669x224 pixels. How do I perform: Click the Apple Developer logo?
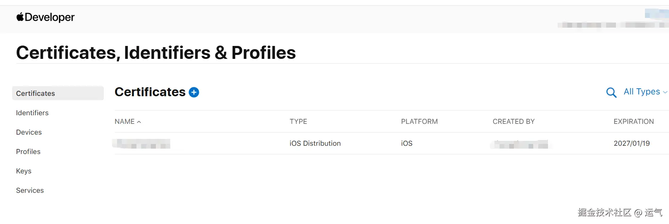45,17
